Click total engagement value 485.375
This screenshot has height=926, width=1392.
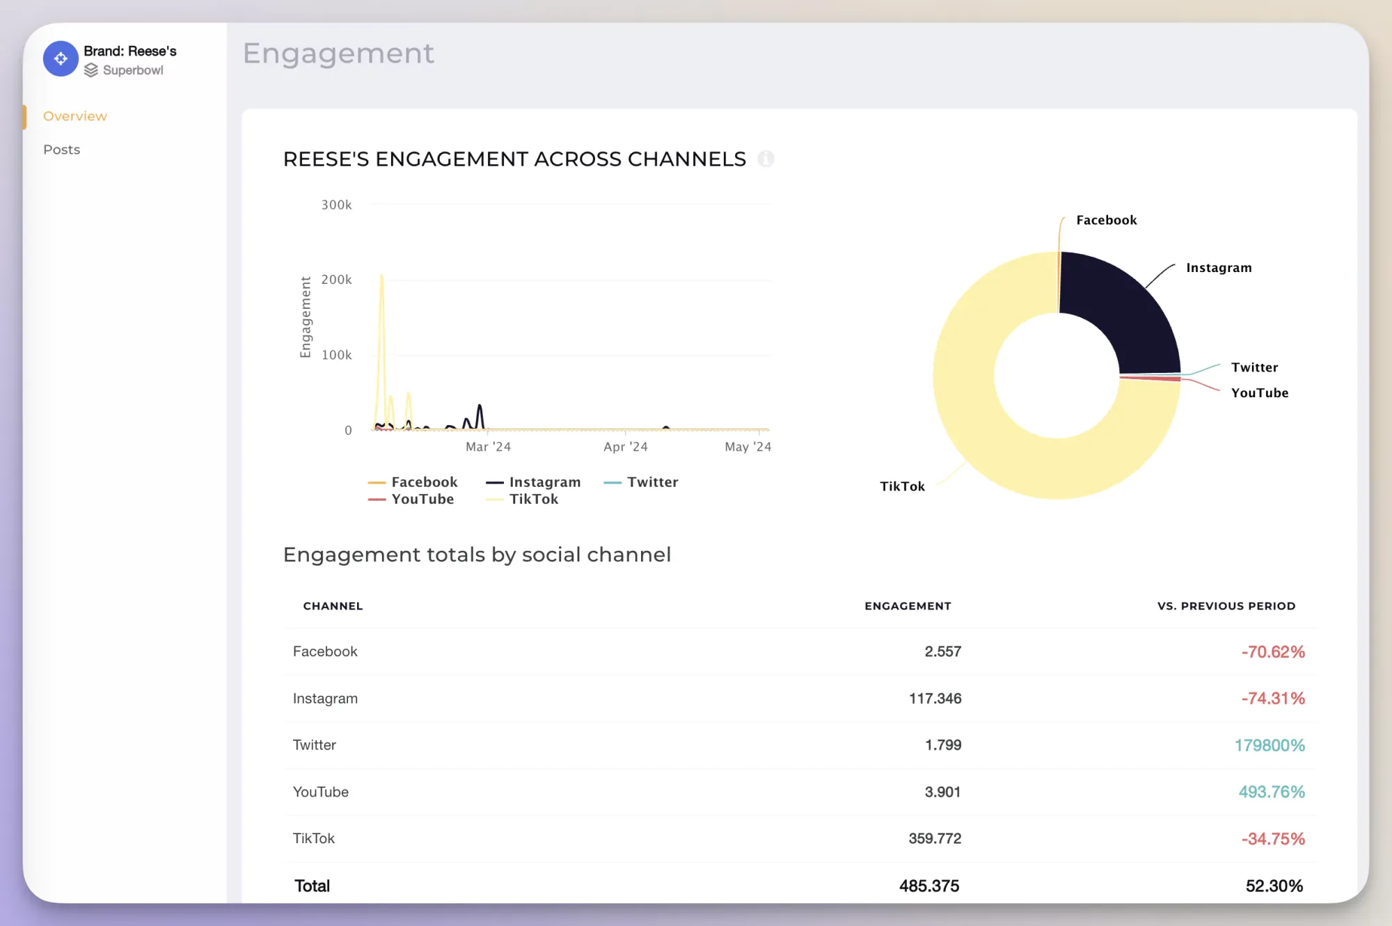coord(929,886)
